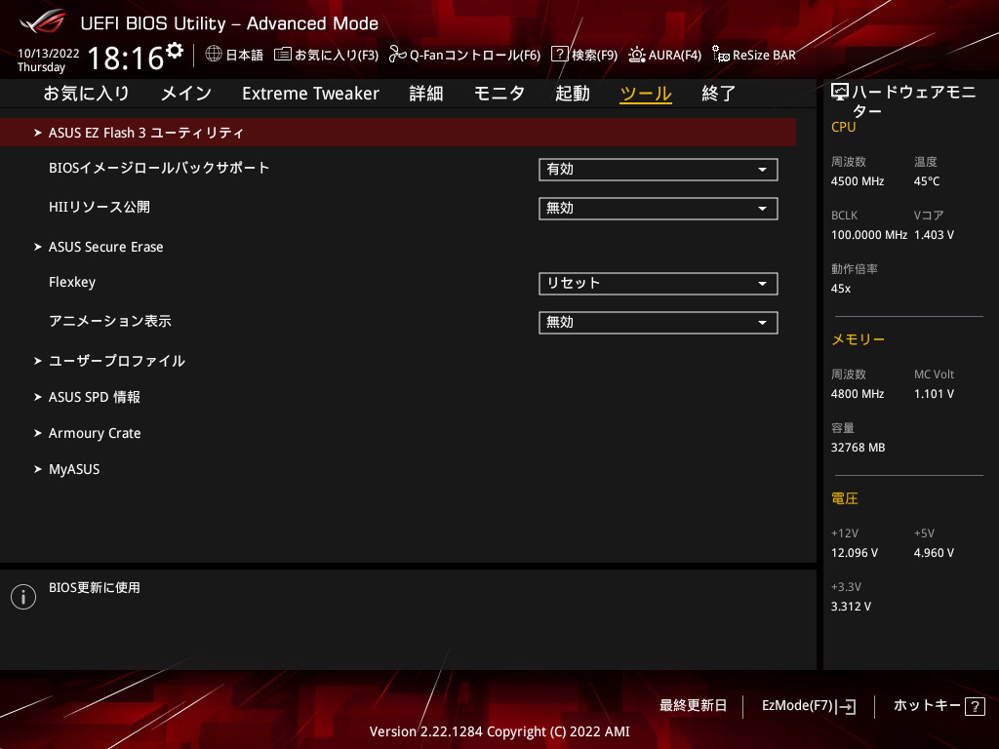999x749 pixels.
Task: Click ReSize BAR label
Action: [764, 55]
